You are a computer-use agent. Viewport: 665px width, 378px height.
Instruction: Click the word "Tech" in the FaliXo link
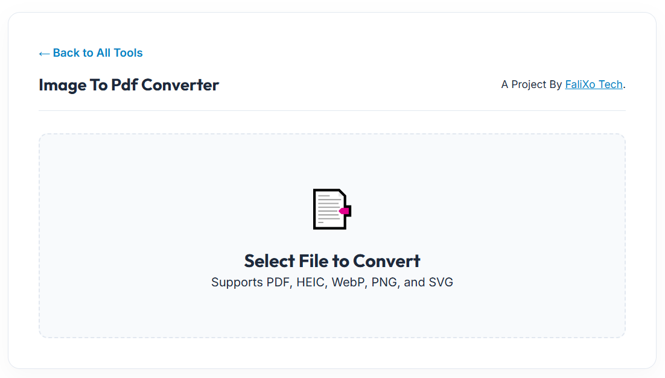tap(609, 84)
